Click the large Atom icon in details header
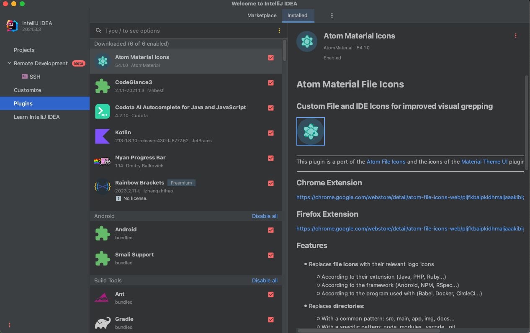Viewport: 530px width, 333px height. pyautogui.click(x=307, y=41)
